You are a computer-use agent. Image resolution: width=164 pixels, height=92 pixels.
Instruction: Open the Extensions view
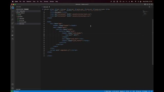(13, 23)
